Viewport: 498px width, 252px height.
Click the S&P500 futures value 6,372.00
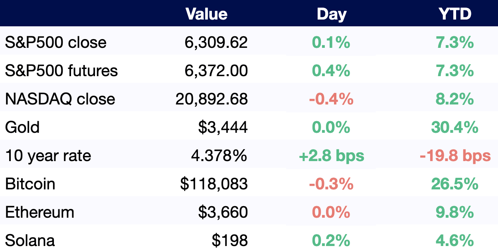click(216, 71)
